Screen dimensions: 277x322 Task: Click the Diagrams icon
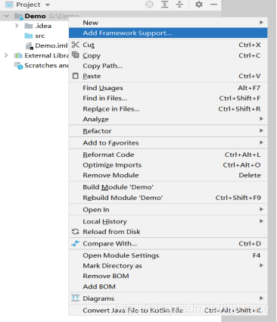tap(75, 298)
